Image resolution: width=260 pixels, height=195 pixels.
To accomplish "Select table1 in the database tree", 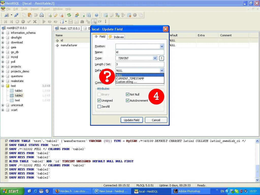I will coord(19,91).
